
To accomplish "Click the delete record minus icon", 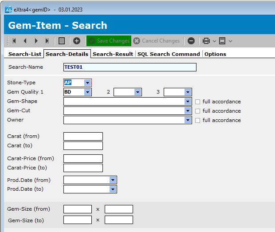I will [191, 41].
